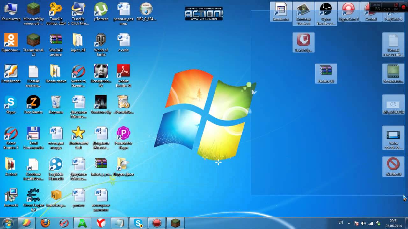Select the Новая папка folder
This screenshot has width=408, height=229.
pyautogui.click(x=56, y=74)
